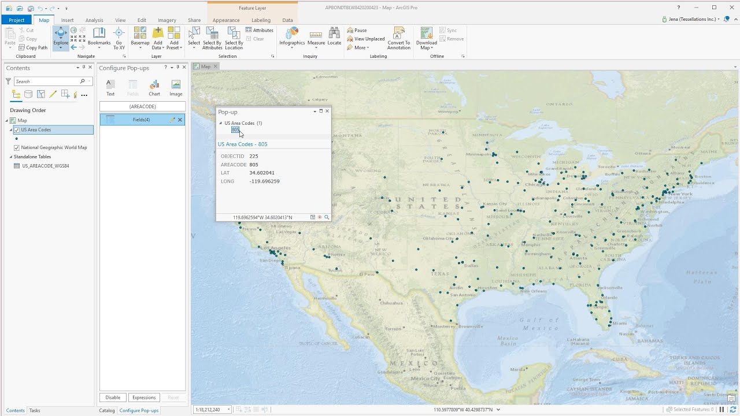Viewport: 740px width, 416px height.
Task: Expand the More labeling options dropdown
Action: pyautogui.click(x=358, y=47)
